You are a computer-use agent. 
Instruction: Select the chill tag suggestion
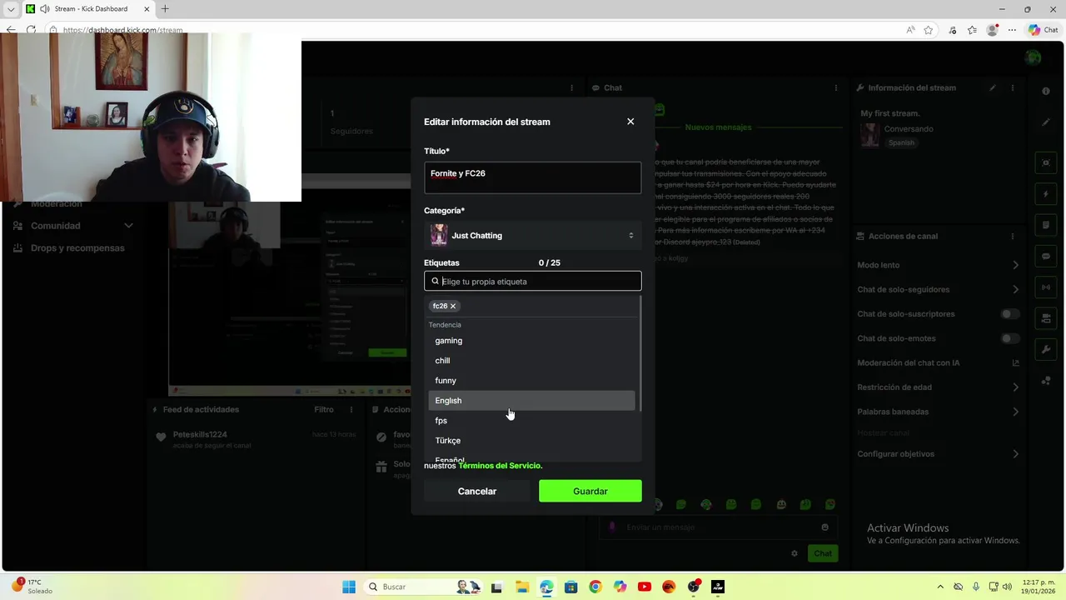(x=531, y=361)
